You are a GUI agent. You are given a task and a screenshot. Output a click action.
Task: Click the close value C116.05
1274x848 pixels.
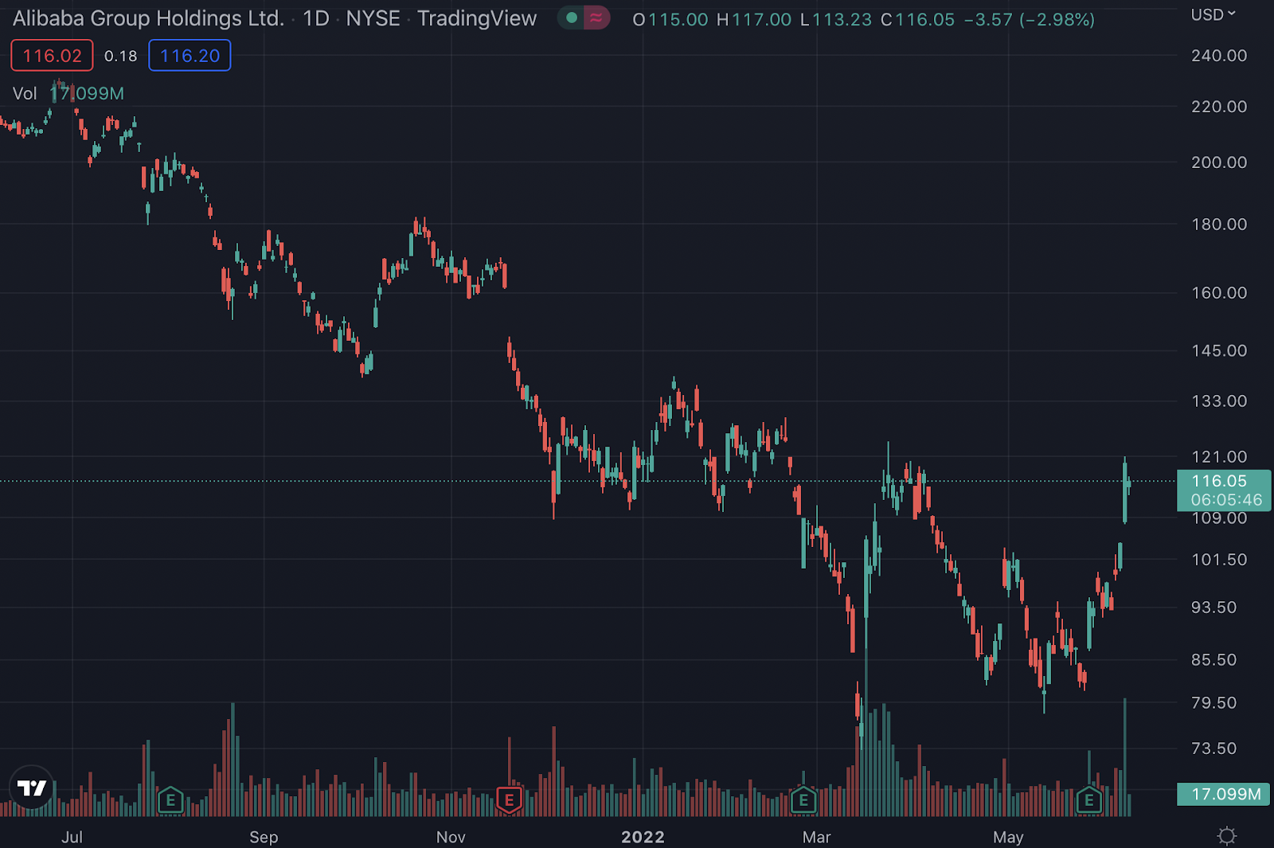[917, 19]
